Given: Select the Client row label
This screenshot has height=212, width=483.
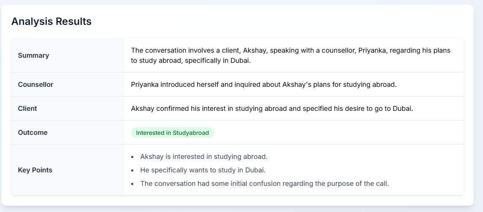Looking at the screenshot, I should tap(27, 108).
